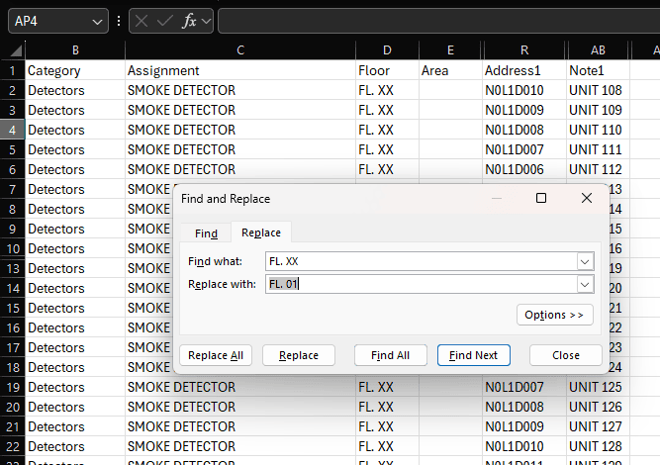The image size is (660, 465).
Task: Click the Enter checkmark in formula bar
Action: [165, 21]
